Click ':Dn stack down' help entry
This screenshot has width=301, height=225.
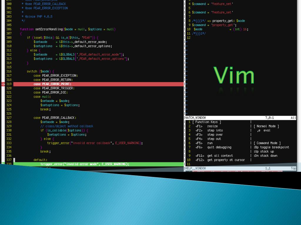click(x=265, y=156)
